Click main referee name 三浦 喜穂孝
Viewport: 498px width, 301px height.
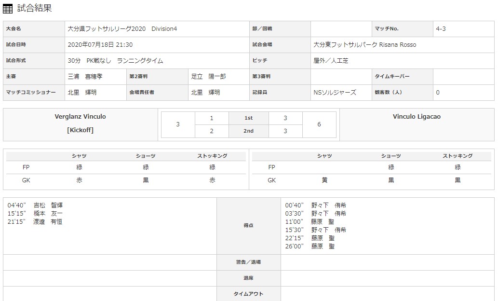(x=85, y=77)
